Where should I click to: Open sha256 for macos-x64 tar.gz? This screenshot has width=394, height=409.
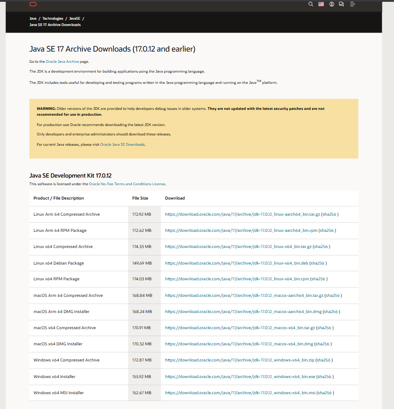(x=324, y=328)
